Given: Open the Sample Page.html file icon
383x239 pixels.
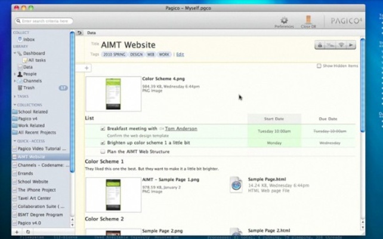Looking at the screenshot, I should pos(236,185).
